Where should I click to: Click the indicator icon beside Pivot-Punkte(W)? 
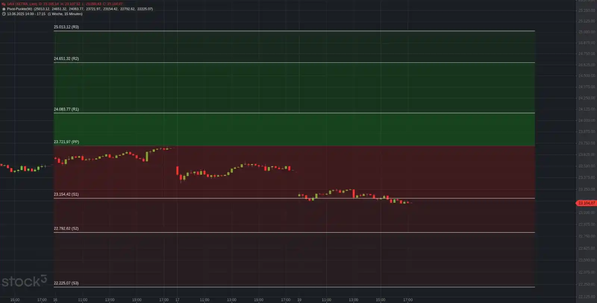pos(4,9)
